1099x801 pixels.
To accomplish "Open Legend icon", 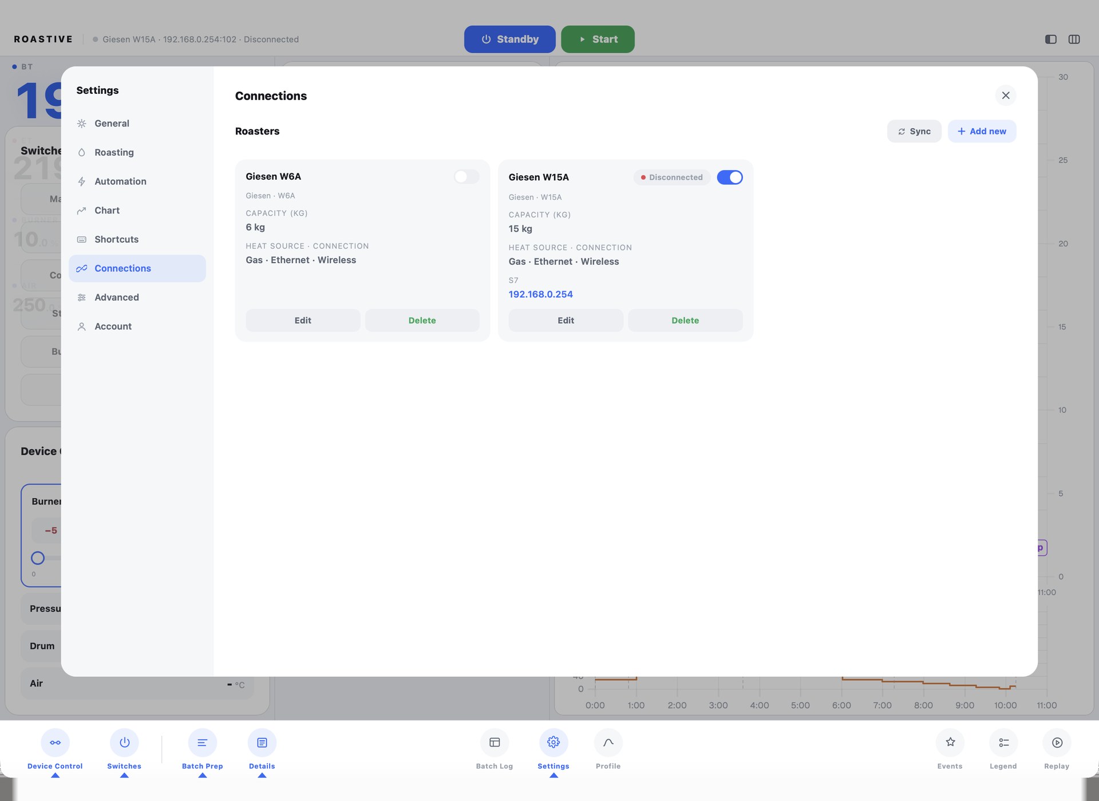I will tap(1003, 743).
